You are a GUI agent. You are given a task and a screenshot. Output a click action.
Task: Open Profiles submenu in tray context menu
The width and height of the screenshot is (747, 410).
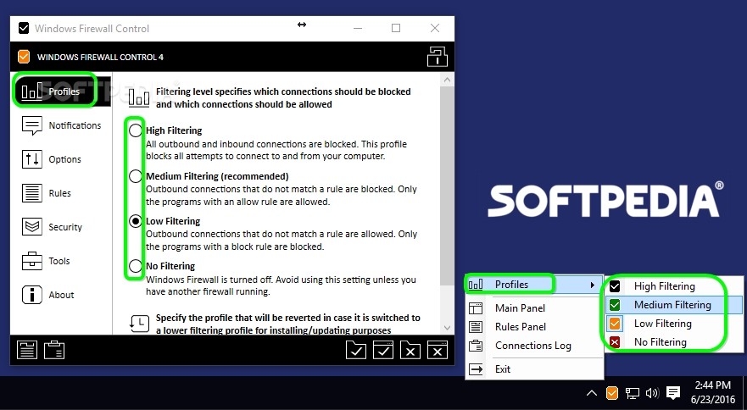[533, 285]
